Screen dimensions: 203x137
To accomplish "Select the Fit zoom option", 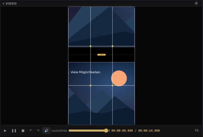I will pos(197,130).
